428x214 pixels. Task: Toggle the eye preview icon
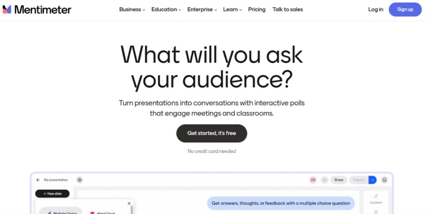[x=324, y=180]
